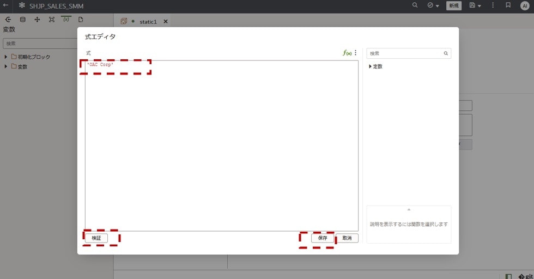Select the 変数 folder tree item
The image size is (534, 279).
22,66
